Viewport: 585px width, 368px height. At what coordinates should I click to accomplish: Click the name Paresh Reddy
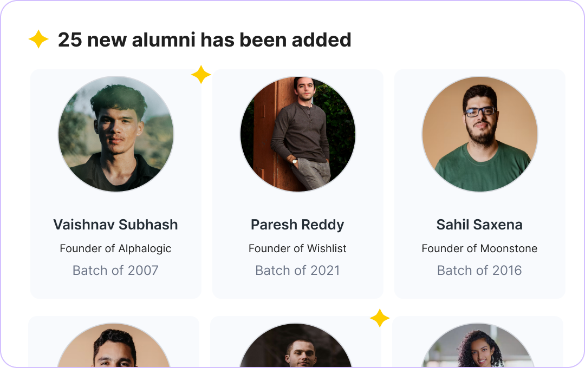coord(297,225)
